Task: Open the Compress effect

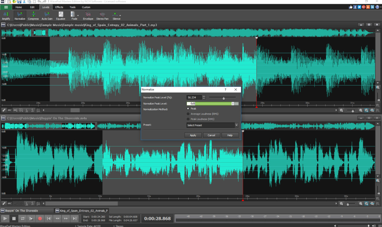Action: point(33,16)
